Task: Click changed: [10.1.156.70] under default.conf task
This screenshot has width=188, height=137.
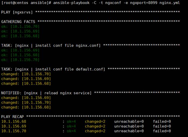Action: (26, 74)
